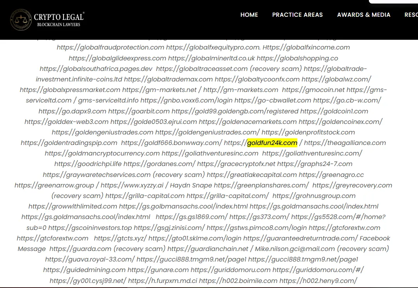Screen dimensions: 418x288
Task: Click Mike.nilson.gci@mail.com email text
Action: point(295,249)
